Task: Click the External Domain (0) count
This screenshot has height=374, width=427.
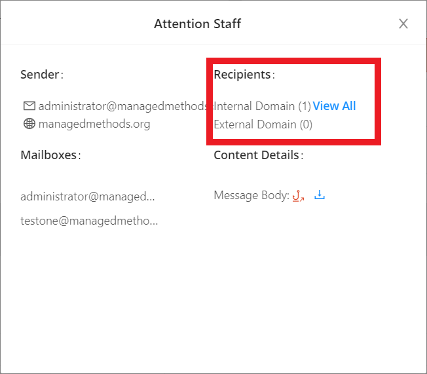Action: [263, 124]
